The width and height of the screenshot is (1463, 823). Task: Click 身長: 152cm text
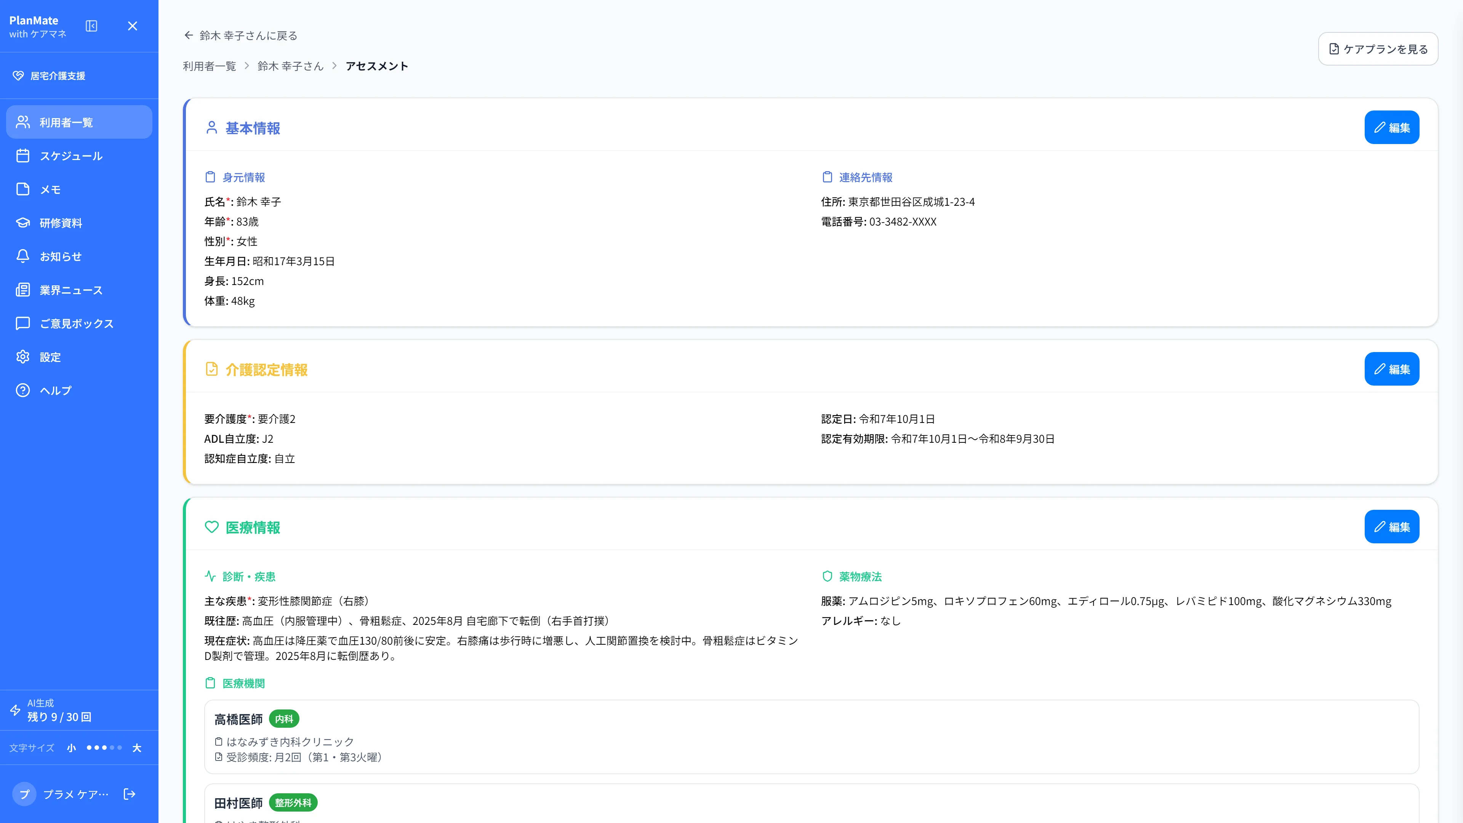(x=234, y=281)
